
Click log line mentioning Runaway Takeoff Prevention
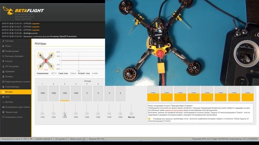point(39,36)
